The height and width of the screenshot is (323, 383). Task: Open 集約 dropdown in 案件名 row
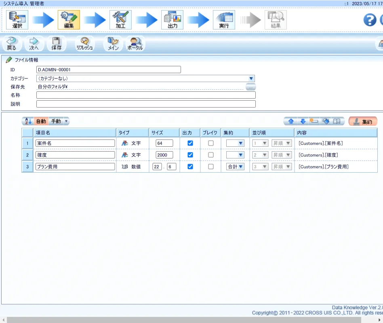pos(235,143)
